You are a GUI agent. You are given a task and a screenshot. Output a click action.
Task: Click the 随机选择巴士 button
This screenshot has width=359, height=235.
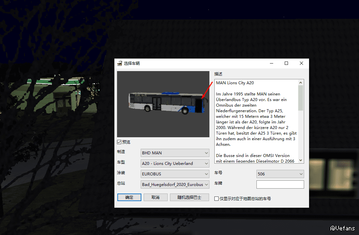189,197
